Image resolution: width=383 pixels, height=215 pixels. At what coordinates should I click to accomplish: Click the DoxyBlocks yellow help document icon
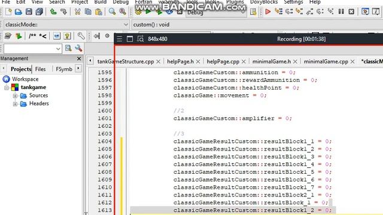pyautogui.click(x=67, y=36)
